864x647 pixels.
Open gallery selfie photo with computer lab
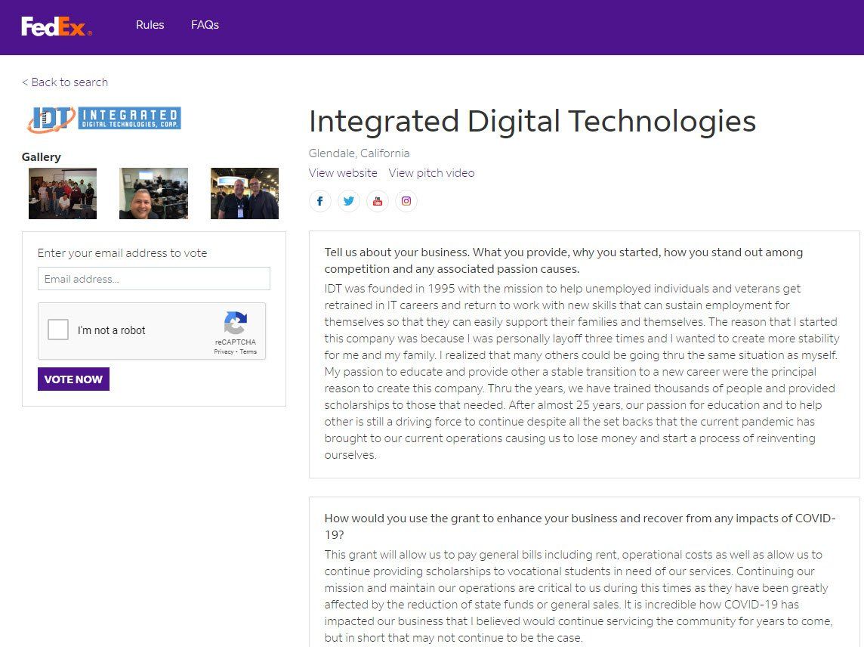pos(154,193)
